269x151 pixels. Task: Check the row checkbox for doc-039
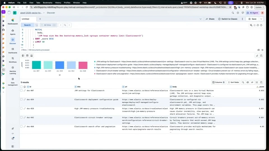(21, 99)
